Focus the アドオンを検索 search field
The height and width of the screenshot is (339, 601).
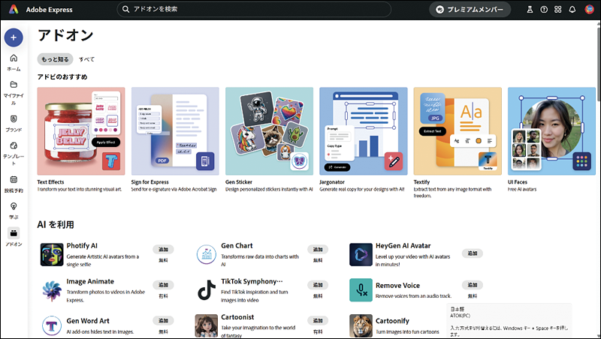[x=254, y=9]
